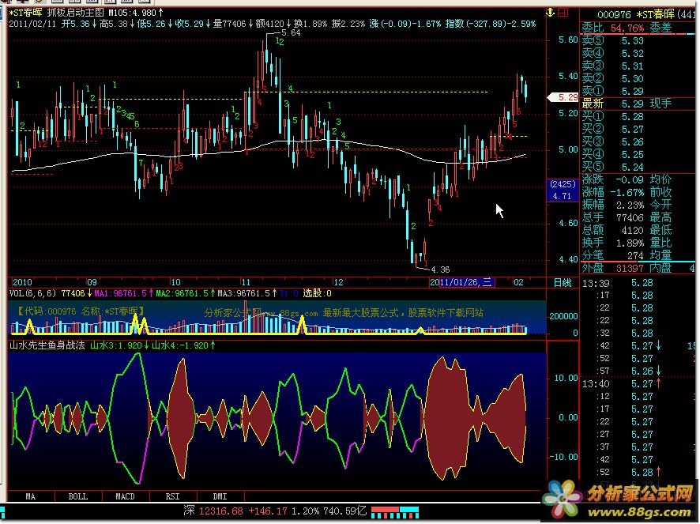Click the 选股:0 label in volume header
700x524 pixels.
pos(318,293)
